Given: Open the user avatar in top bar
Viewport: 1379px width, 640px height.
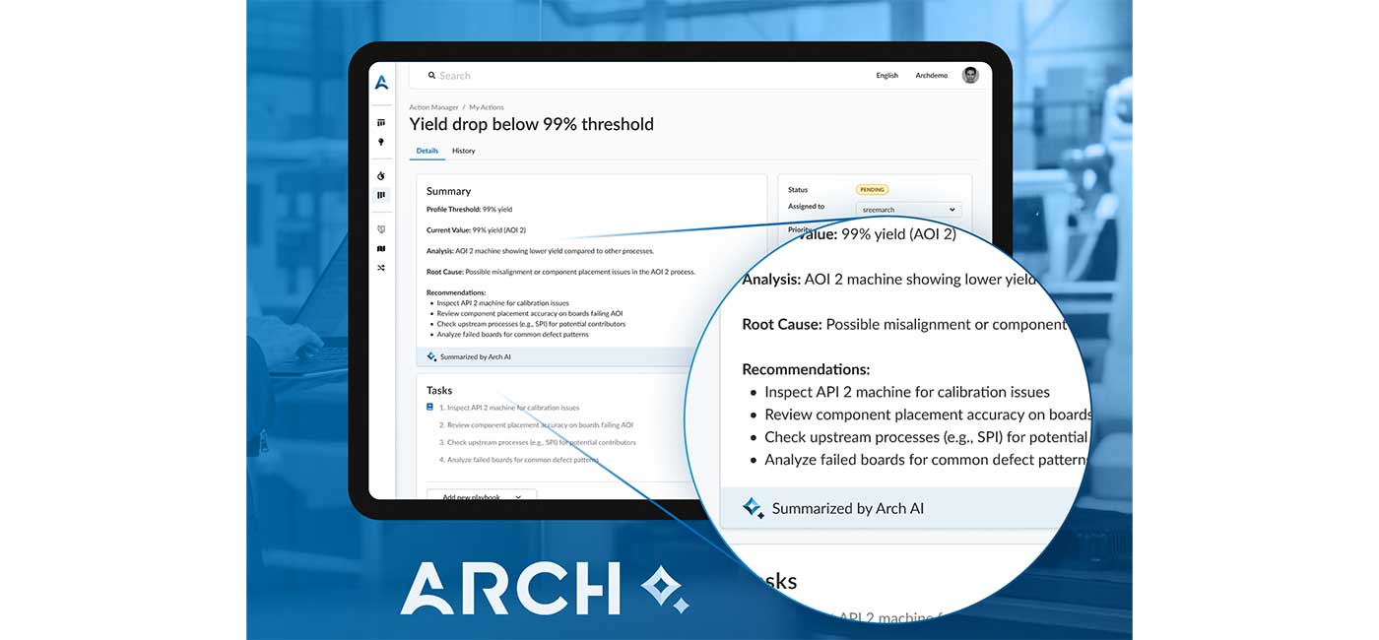Looking at the screenshot, I should click(970, 75).
